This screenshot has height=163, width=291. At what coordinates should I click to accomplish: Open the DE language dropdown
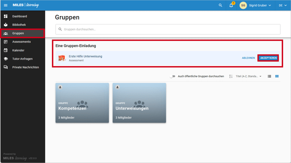(283, 5)
